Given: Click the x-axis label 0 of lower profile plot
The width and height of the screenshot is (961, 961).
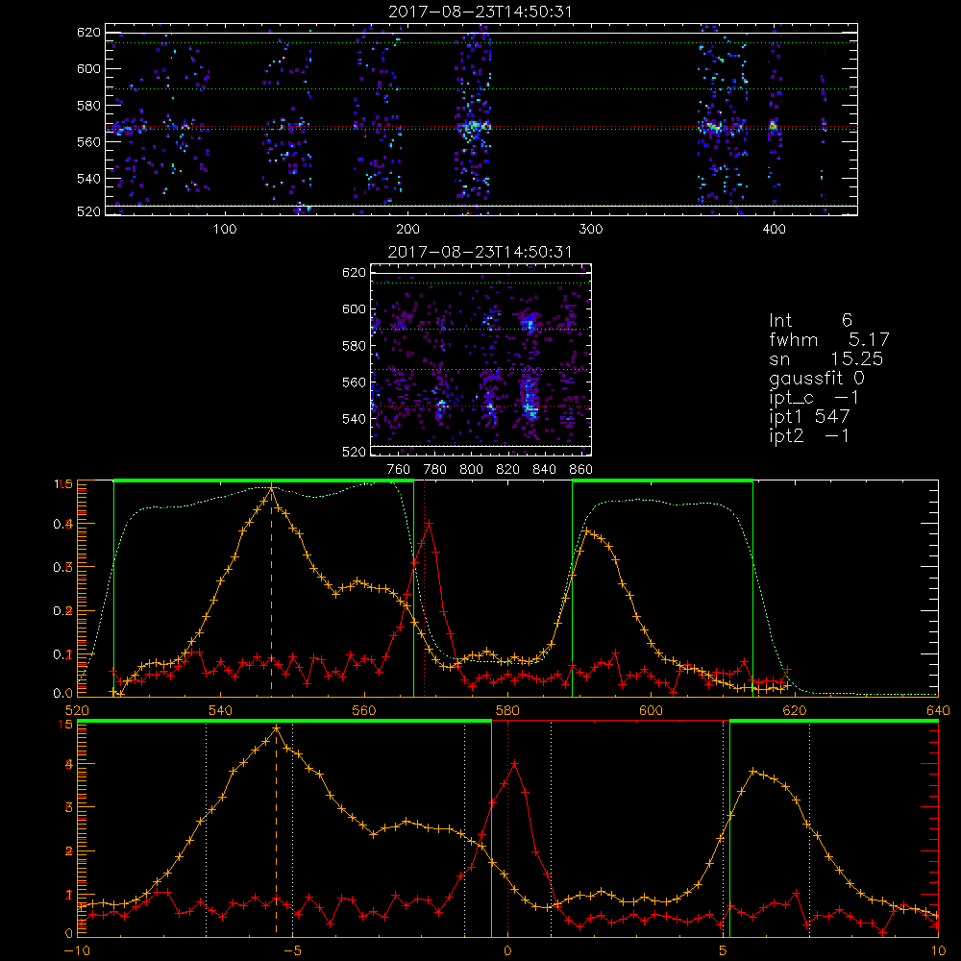Looking at the screenshot, I should pyautogui.click(x=507, y=950).
